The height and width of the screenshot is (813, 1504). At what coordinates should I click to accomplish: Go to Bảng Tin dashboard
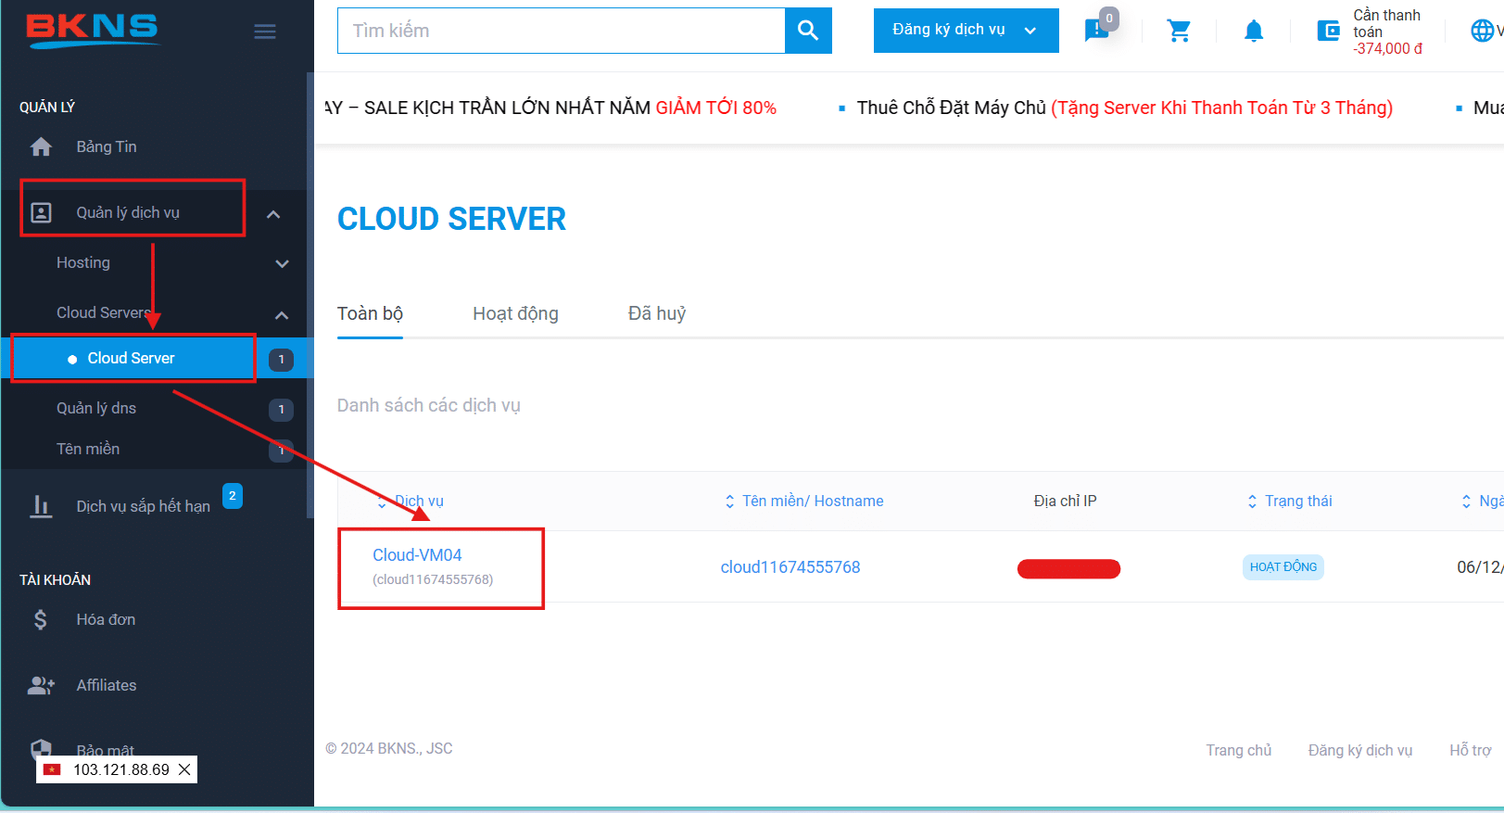pyautogui.click(x=107, y=146)
